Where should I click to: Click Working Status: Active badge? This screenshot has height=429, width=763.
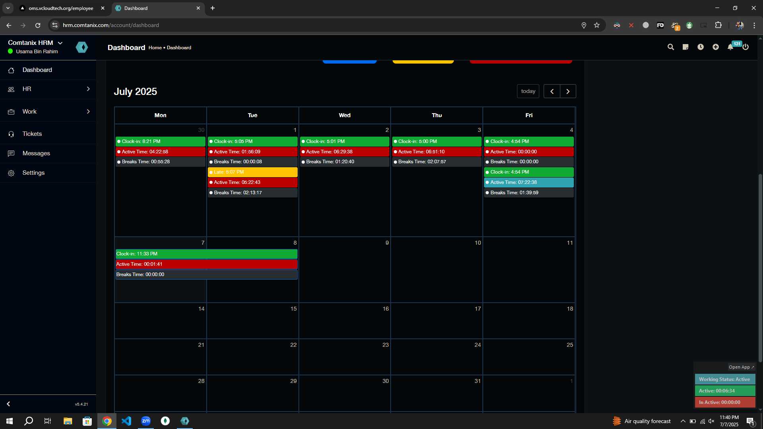725,379
